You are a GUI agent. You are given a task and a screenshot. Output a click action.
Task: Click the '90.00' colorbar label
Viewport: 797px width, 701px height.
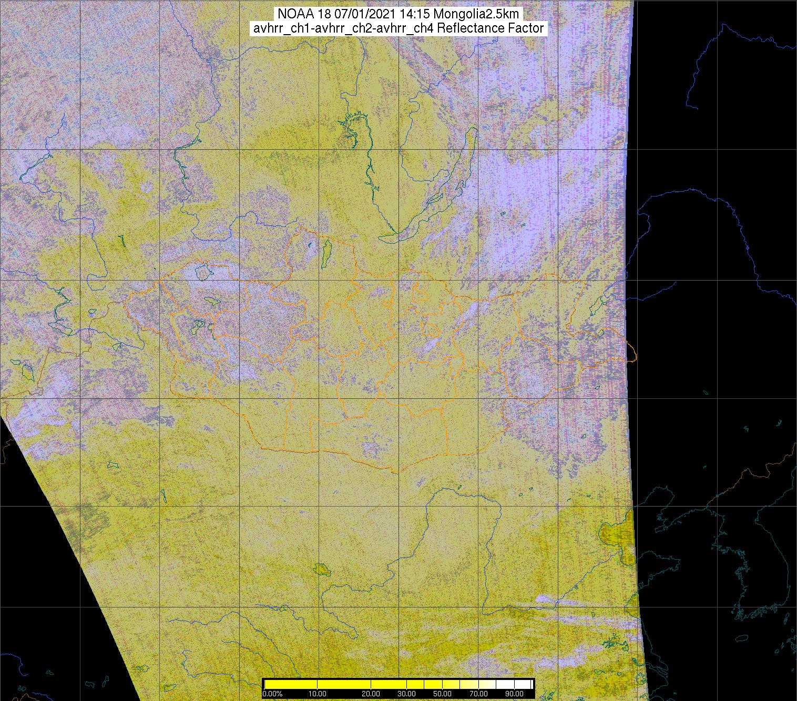point(515,694)
